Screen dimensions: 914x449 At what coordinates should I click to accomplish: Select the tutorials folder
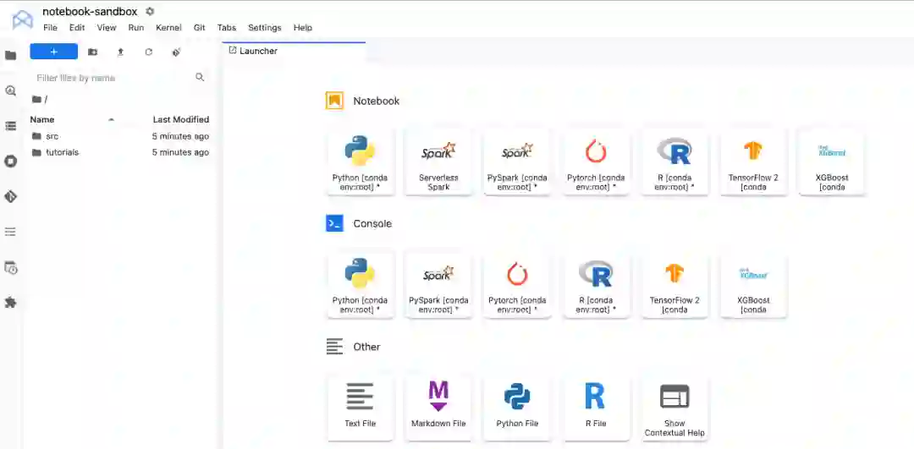coord(119,152)
